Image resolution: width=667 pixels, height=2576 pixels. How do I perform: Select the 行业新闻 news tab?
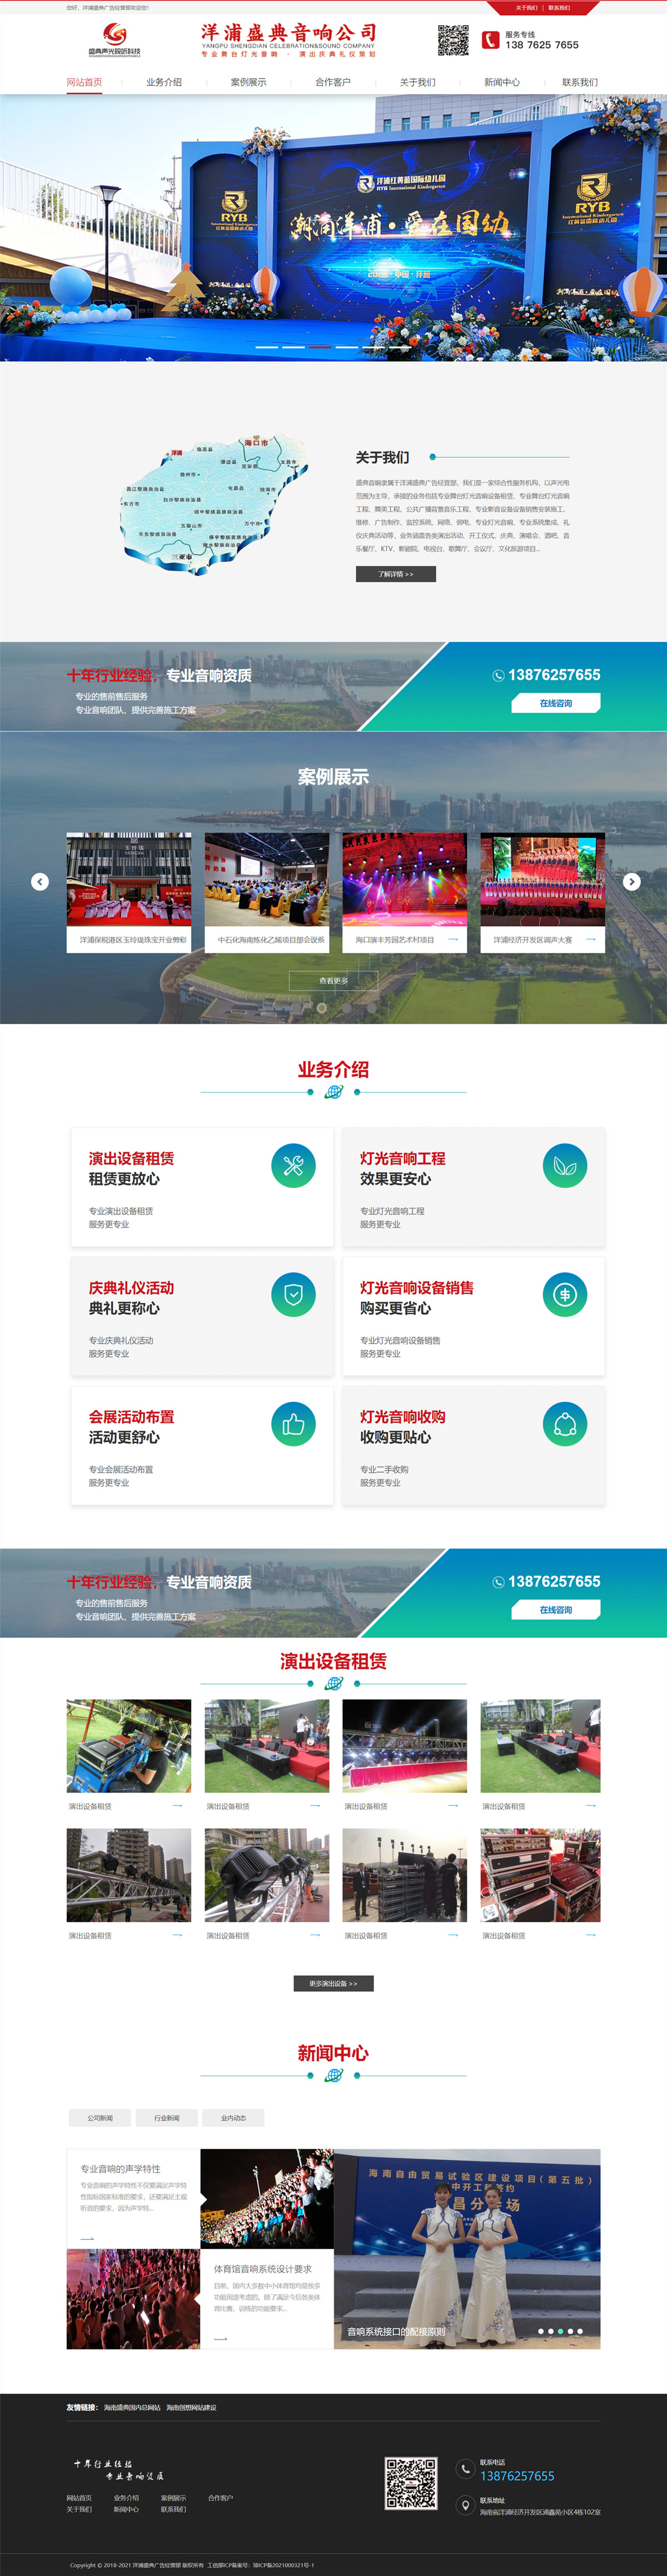tap(167, 2117)
